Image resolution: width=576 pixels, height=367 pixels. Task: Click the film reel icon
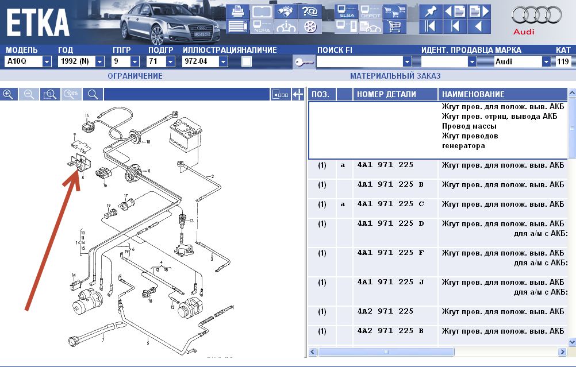pos(310,26)
